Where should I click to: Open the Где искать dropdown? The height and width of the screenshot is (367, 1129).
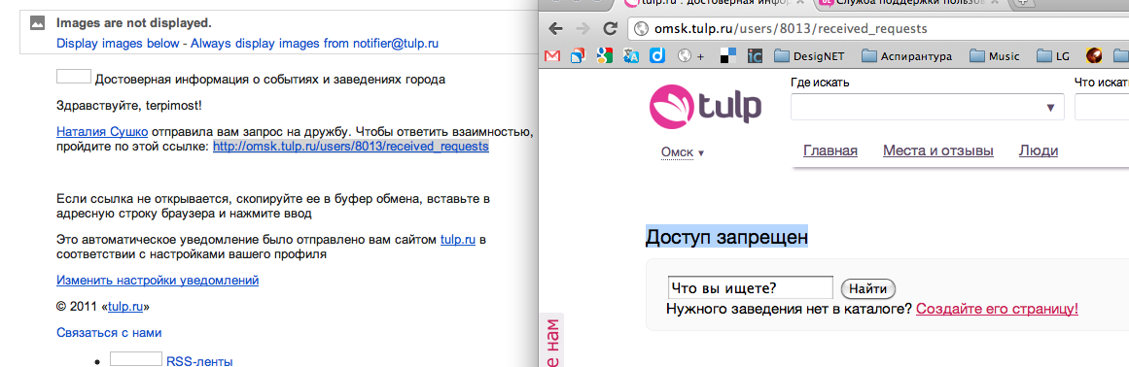pyautogui.click(x=928, y=107)
